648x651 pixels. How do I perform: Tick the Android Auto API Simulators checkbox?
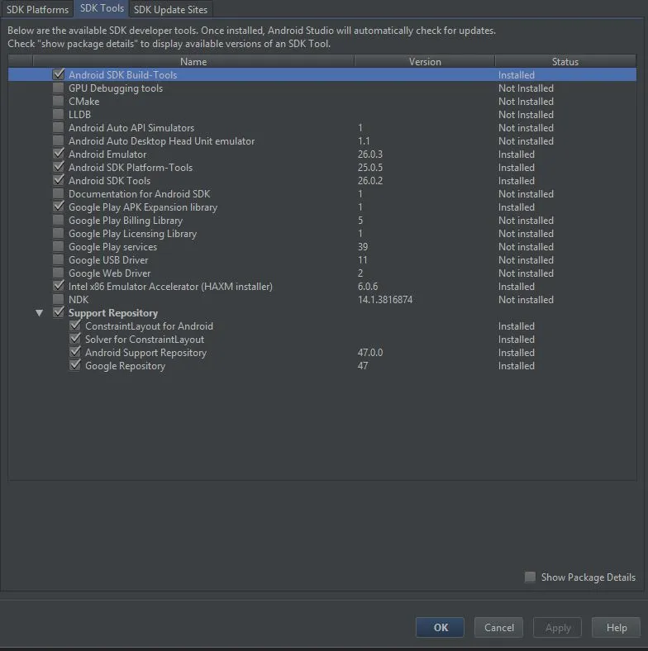59,127
